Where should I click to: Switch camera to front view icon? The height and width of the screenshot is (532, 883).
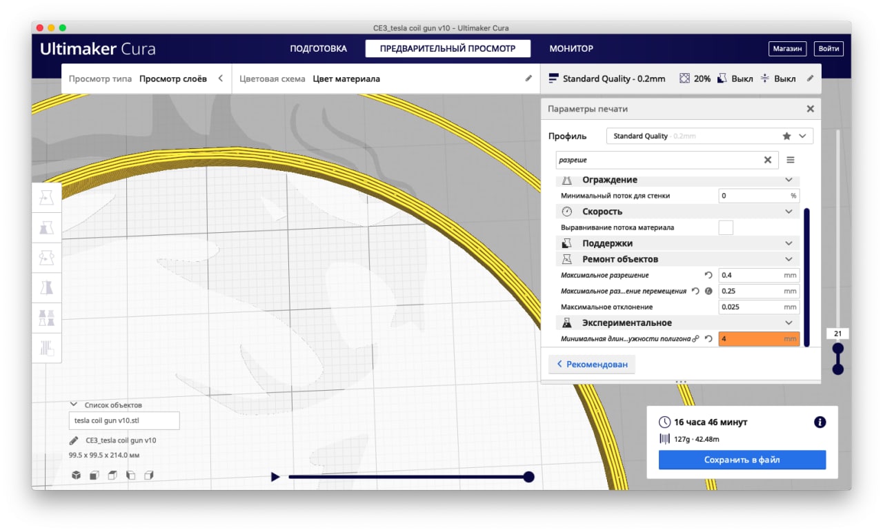95,475
